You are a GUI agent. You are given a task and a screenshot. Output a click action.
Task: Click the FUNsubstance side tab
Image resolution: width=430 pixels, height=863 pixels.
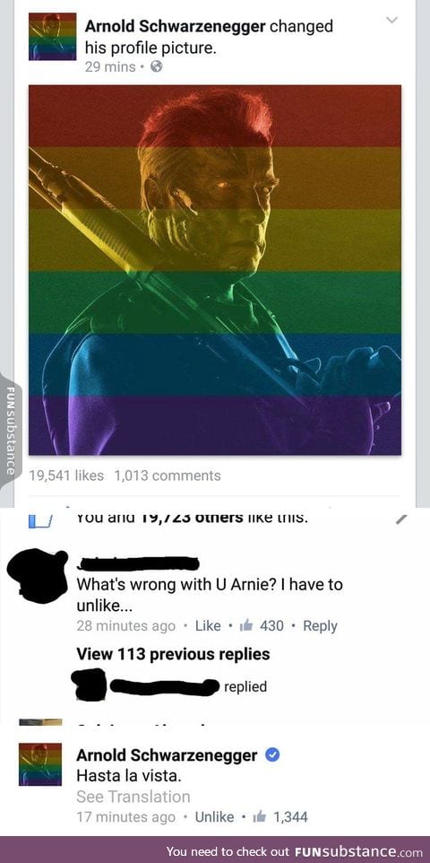[9, 430]
